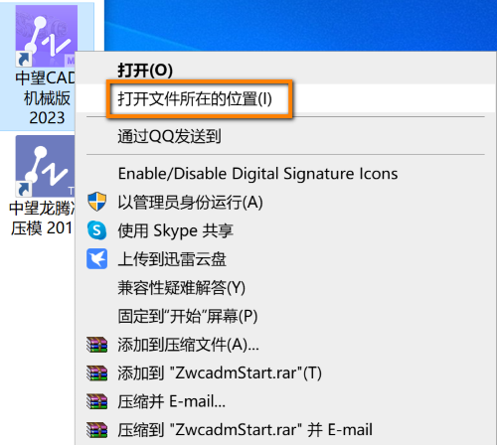Choose 添加到压缩文件(A)... text entry
497x445 pixels.
click(188, 345)
